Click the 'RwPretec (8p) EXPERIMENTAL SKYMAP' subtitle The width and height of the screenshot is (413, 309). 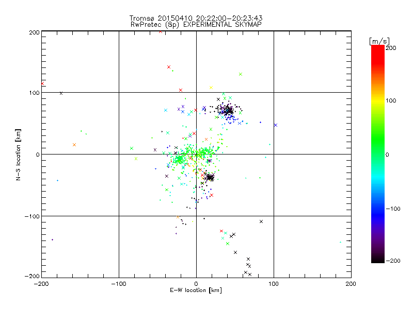pos(196,24)
